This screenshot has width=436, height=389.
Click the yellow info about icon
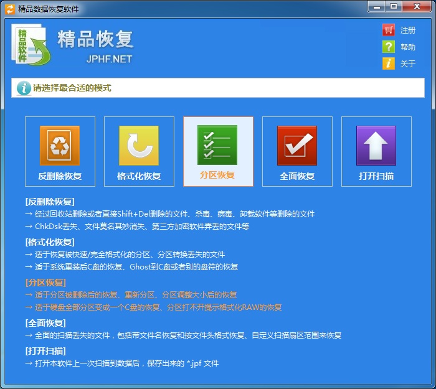tap(389, 63)
